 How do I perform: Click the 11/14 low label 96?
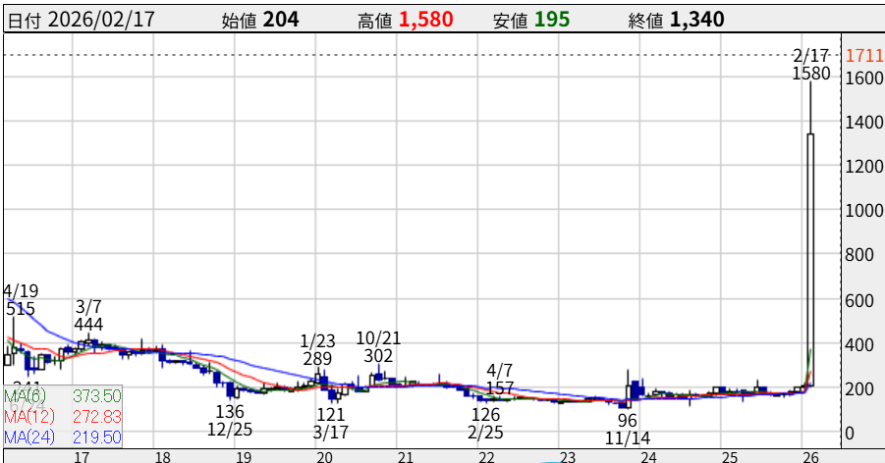coord(627,420)
